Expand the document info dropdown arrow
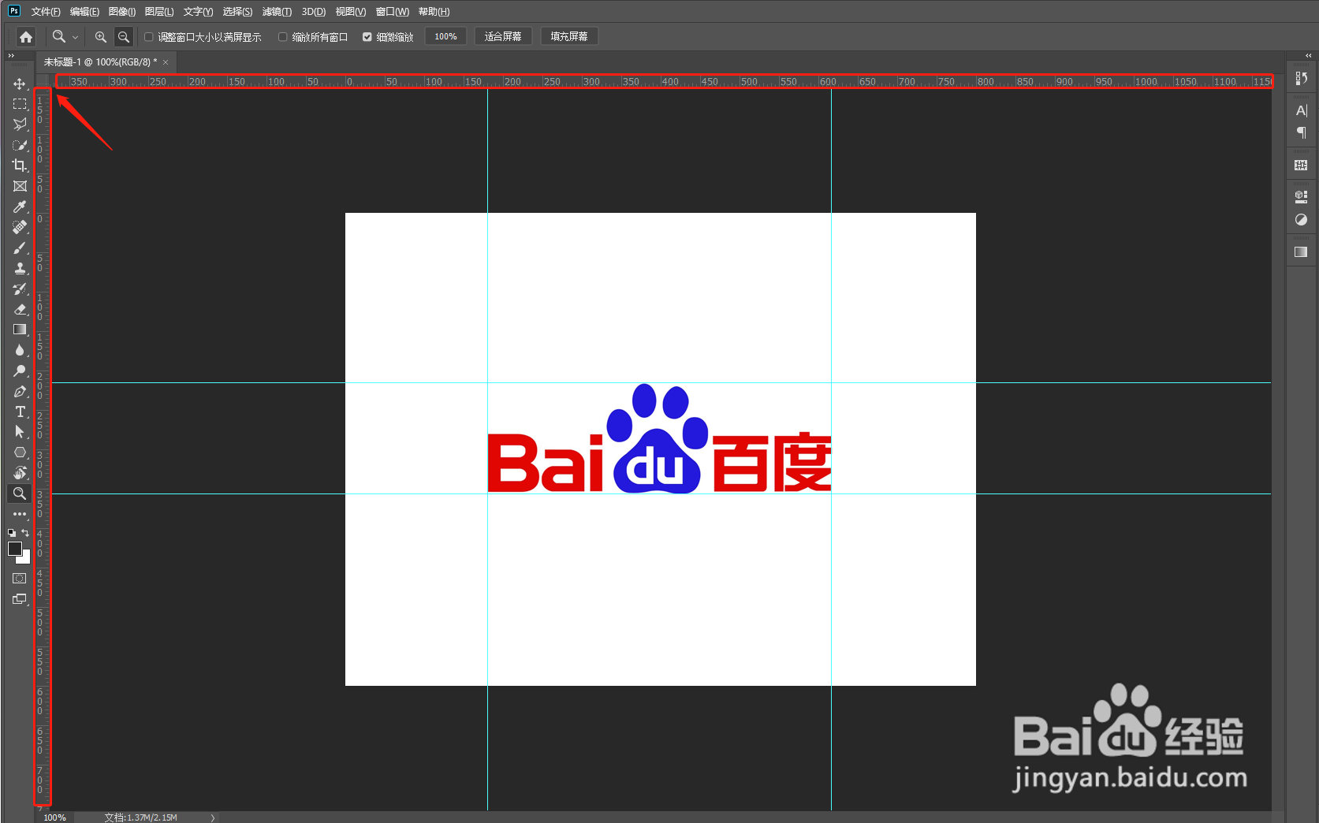This screenshot has height=823, width=1319. click(212, 817)
